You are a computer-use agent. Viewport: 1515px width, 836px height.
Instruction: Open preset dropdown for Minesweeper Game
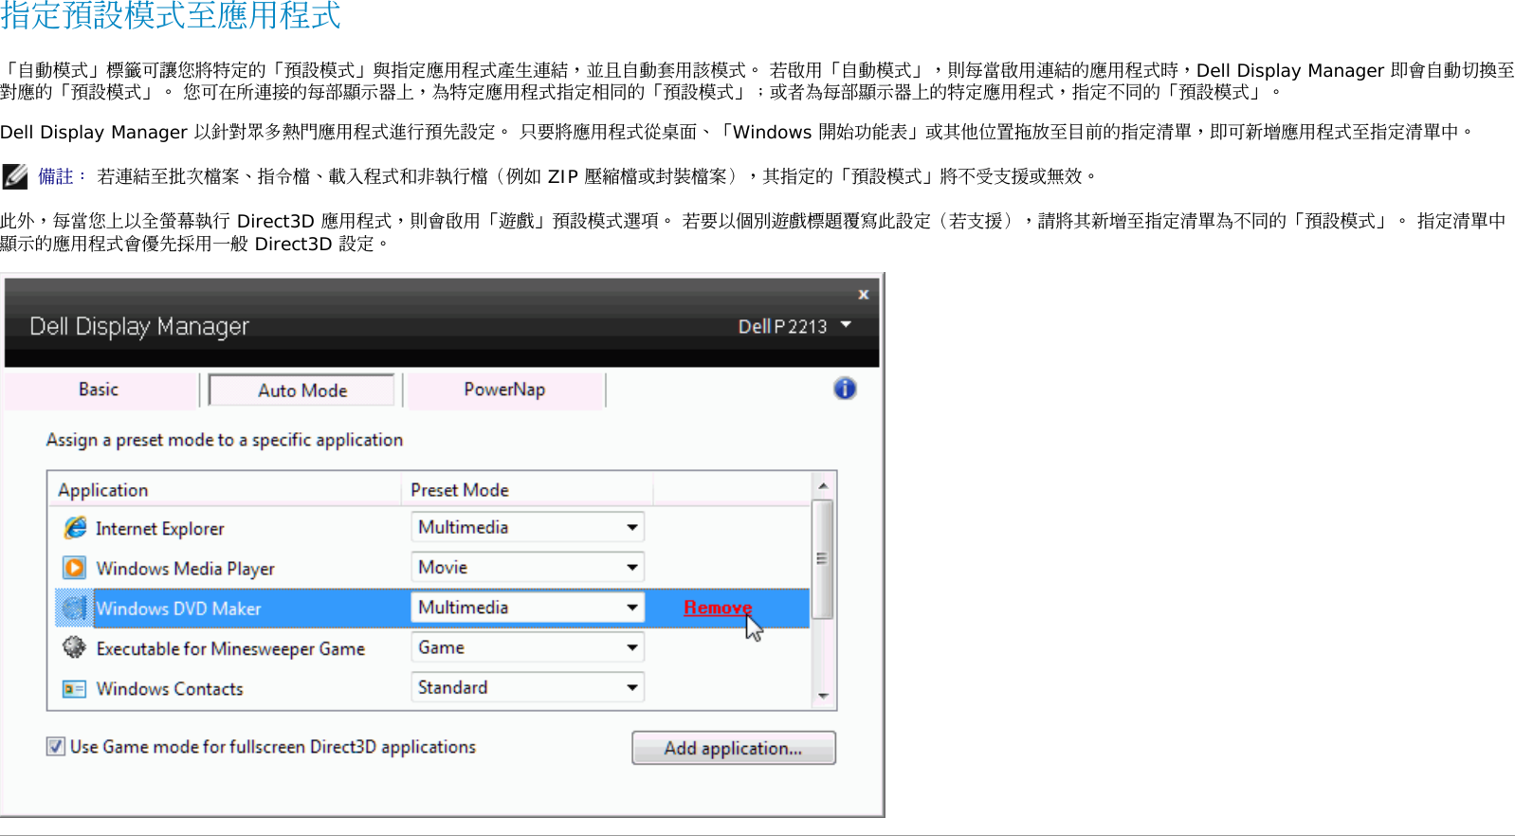click(528, 647)
